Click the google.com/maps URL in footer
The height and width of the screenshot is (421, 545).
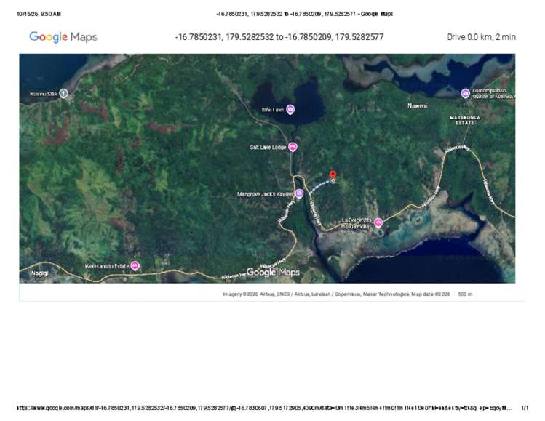[264, 408]
